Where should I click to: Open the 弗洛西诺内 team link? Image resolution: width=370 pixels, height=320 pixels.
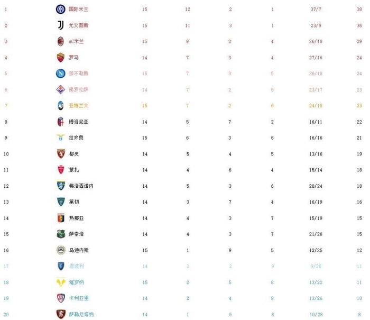[x=81, y=186]
